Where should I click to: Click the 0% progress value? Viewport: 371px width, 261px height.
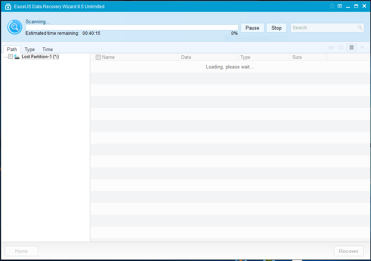click(234, 33)
